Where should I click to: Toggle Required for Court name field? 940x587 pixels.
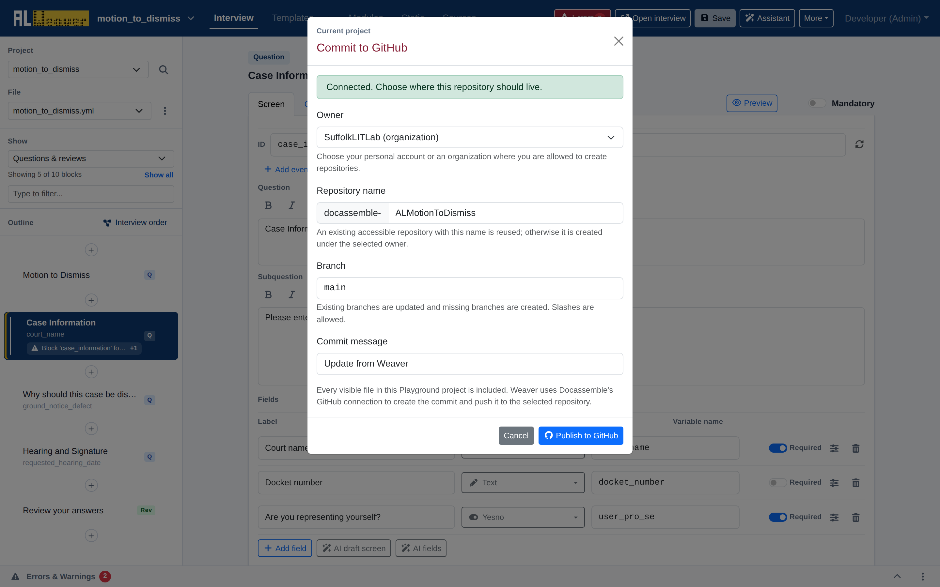(x=778, y=448)
